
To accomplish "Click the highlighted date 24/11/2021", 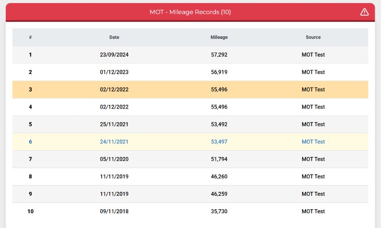I will tap(114, 142).
